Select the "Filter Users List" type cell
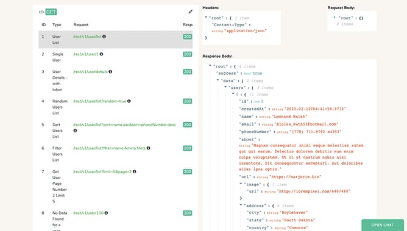The image size is (407, 231). pos(57,154)
